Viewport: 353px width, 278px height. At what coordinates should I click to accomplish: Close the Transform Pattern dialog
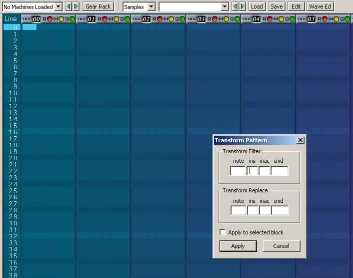tap(300, 140)
